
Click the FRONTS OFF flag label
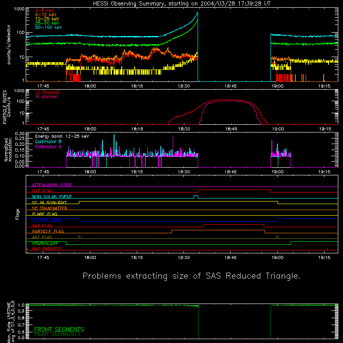coord(45,243)
